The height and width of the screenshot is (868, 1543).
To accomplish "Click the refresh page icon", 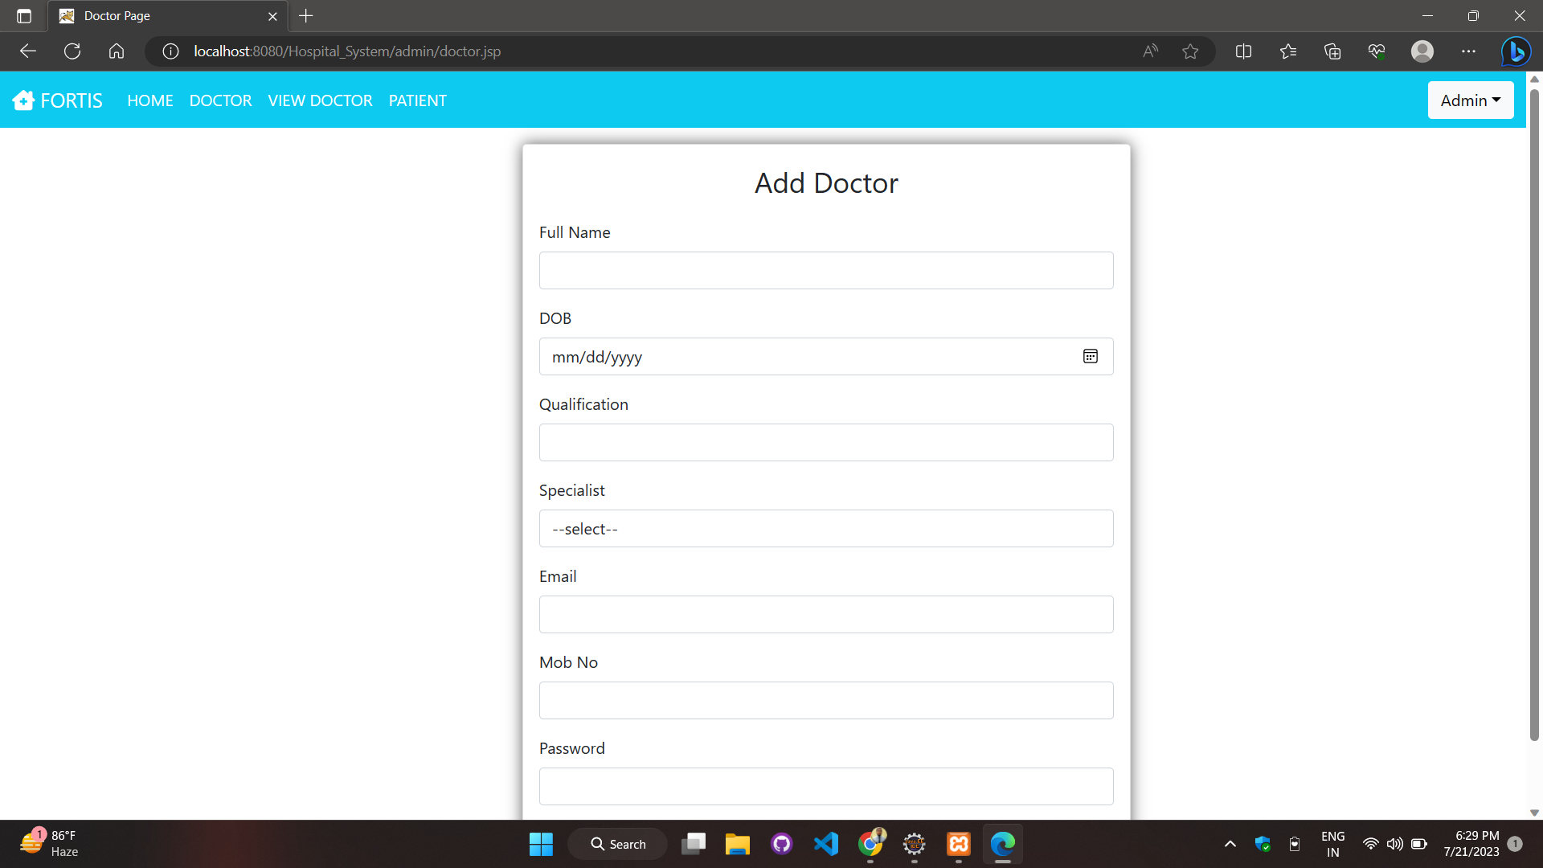I will coord(72,51).
